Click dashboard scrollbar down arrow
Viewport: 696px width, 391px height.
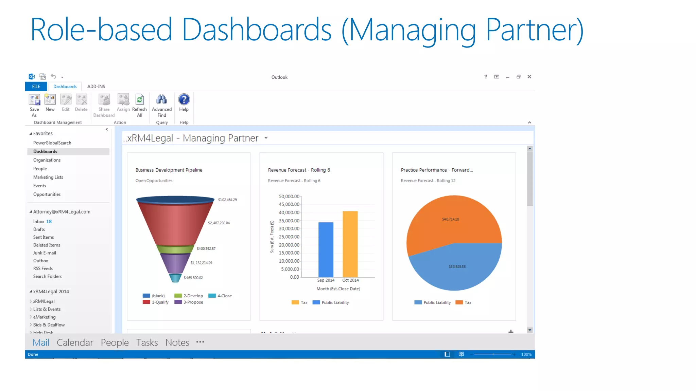(x=529, y=330)
